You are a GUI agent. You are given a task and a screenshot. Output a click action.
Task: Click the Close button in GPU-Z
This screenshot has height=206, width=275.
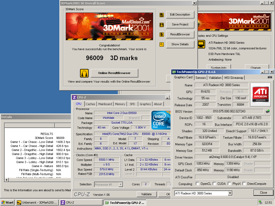pyautogui.click(x=263, y=193)
